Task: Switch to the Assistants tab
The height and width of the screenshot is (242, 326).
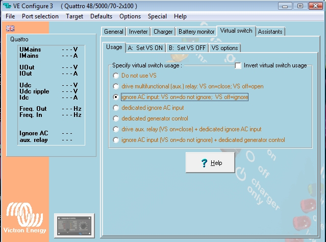Action: click(x=270, y=32)
